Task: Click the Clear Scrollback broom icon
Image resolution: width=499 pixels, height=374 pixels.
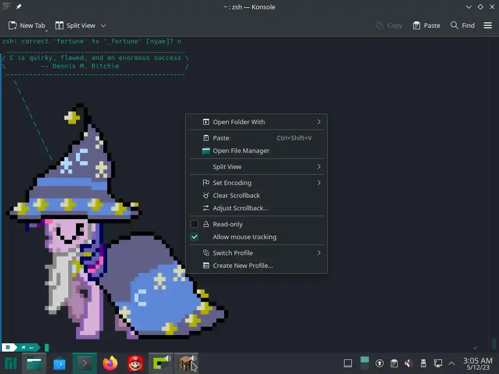Action: click(206, 196)
